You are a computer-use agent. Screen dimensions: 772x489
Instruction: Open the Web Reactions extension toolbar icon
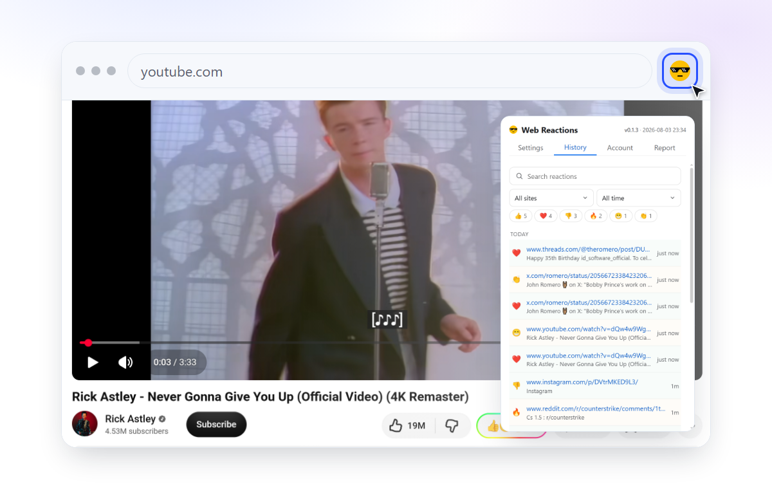pos(680,70)
